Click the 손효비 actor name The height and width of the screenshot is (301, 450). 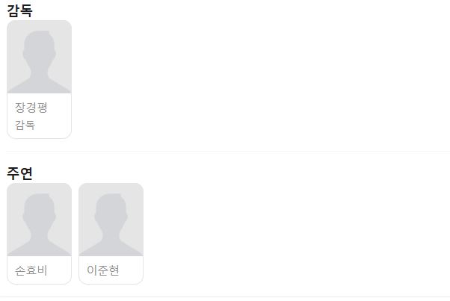(31, 270)
